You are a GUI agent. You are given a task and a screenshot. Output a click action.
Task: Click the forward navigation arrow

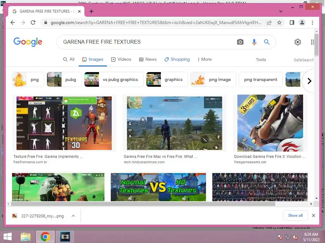click(23, 22)
